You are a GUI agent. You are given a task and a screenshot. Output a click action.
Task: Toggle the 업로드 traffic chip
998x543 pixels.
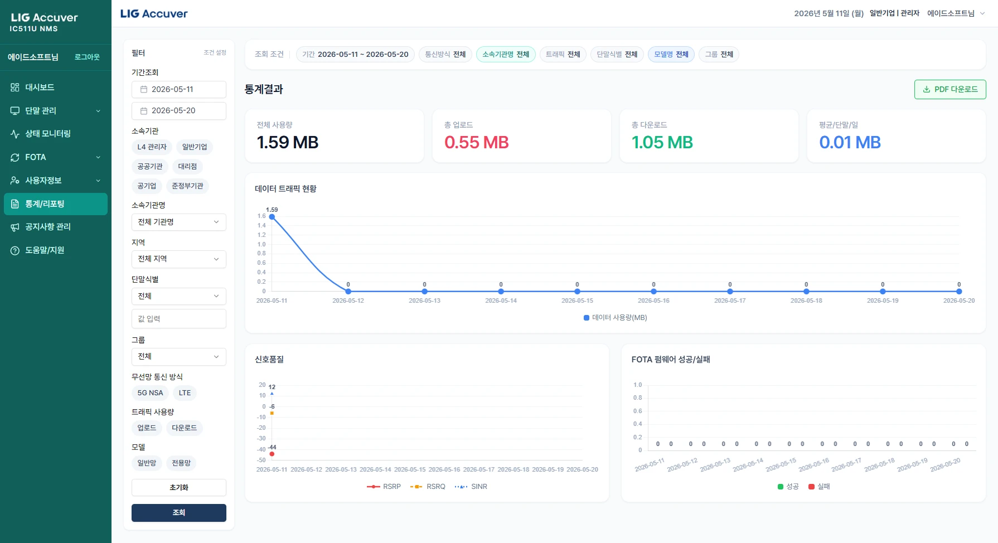coord(147,428)
